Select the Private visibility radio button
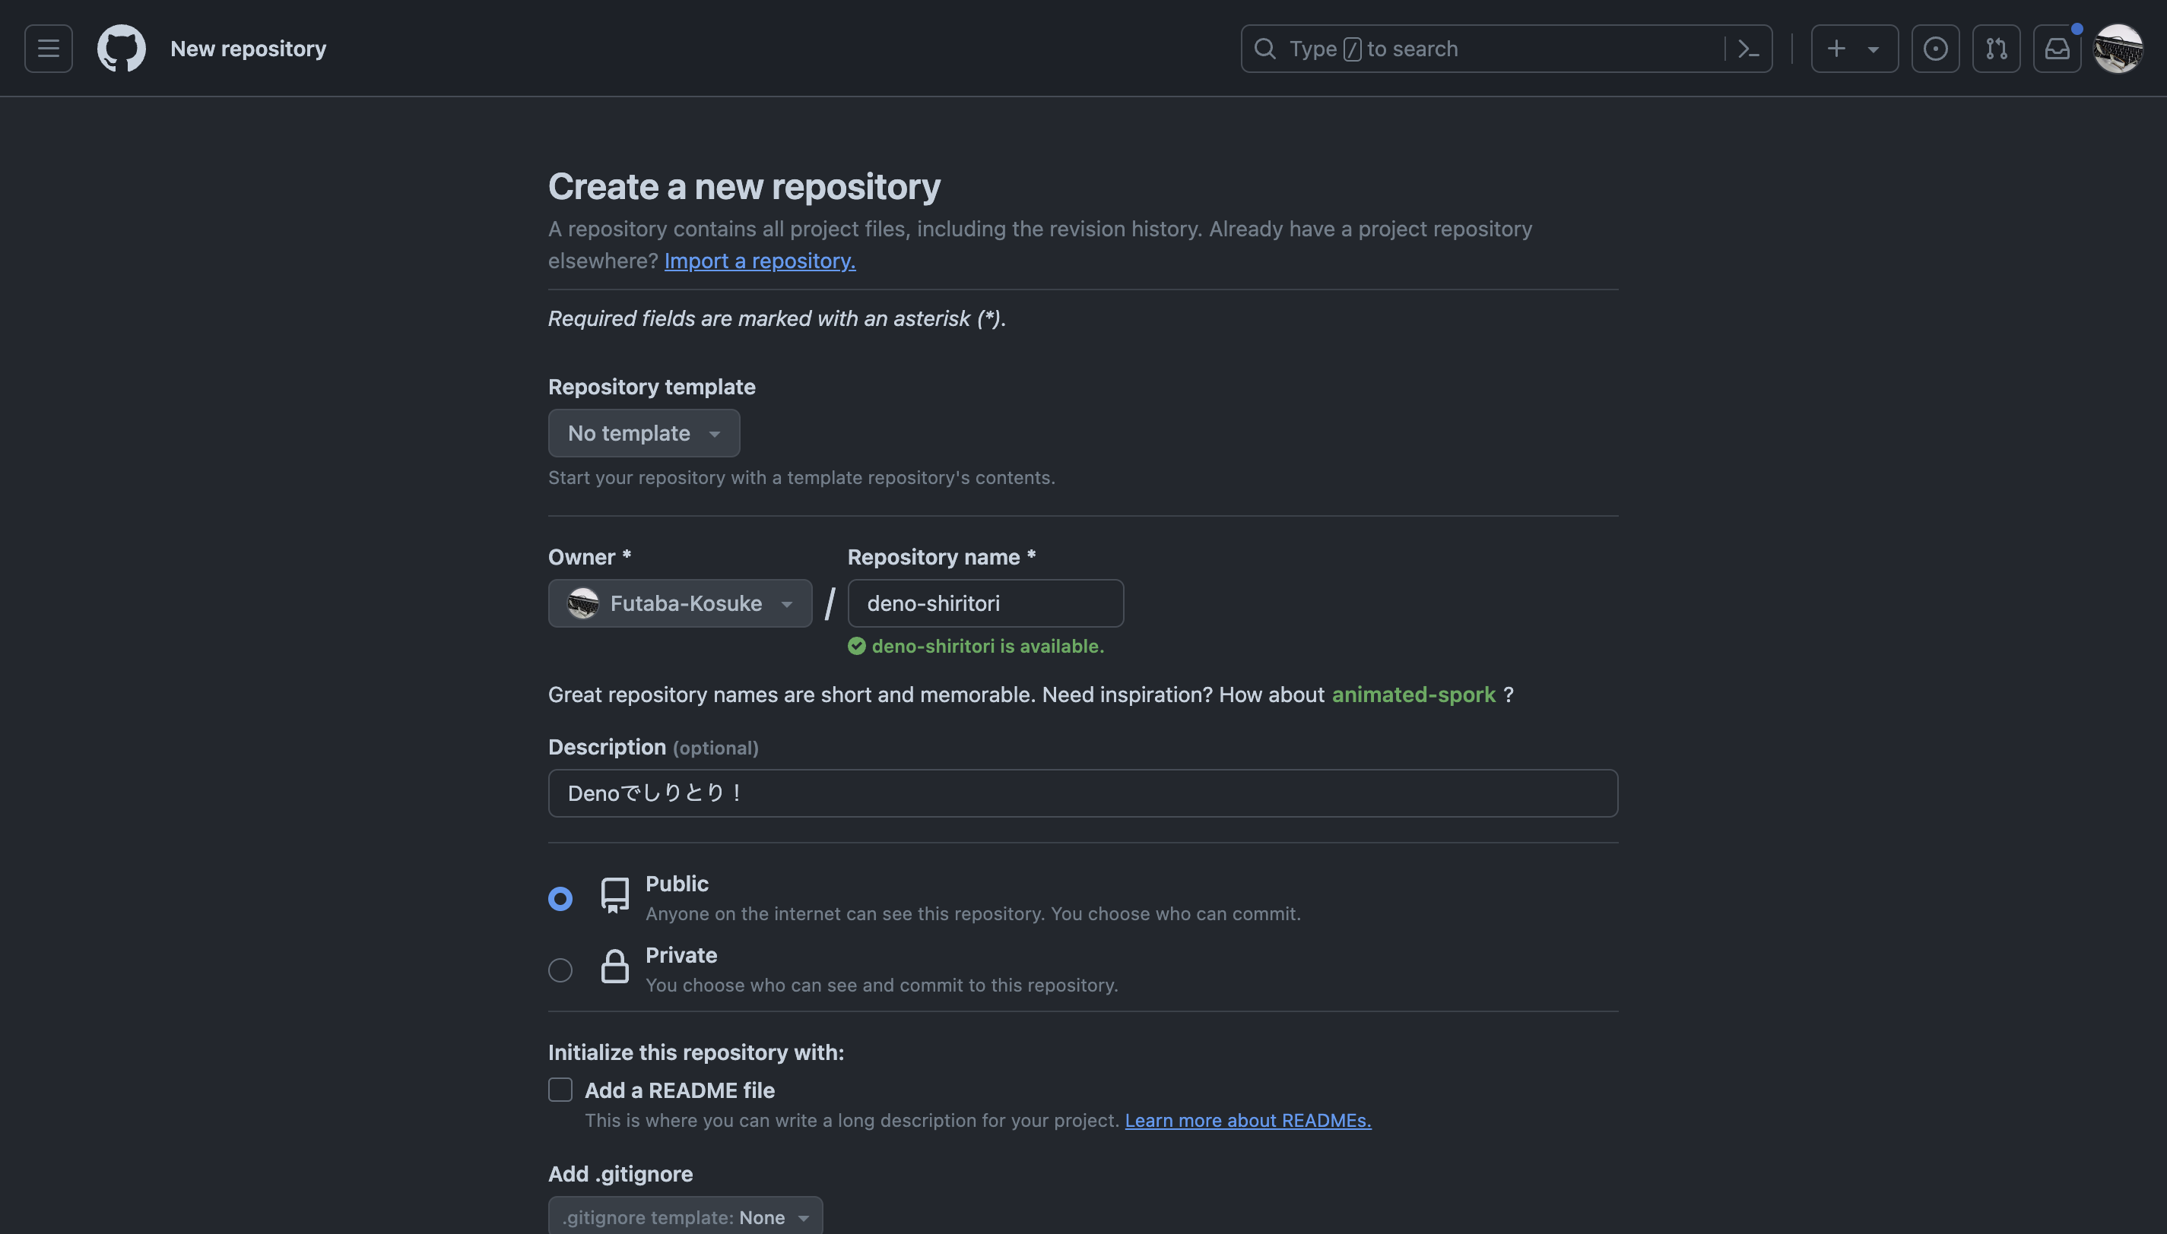The height and width of the screenshot is (1234, 2167). (560, 970)
